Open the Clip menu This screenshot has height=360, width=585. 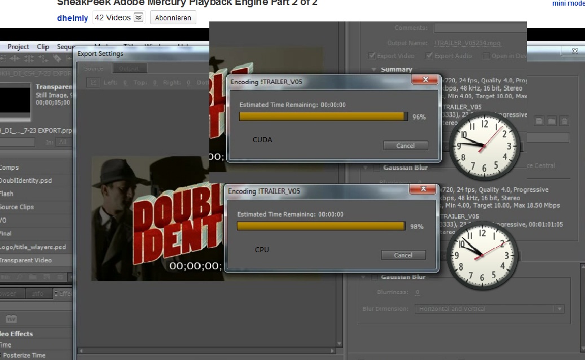(x=43, y=47)
